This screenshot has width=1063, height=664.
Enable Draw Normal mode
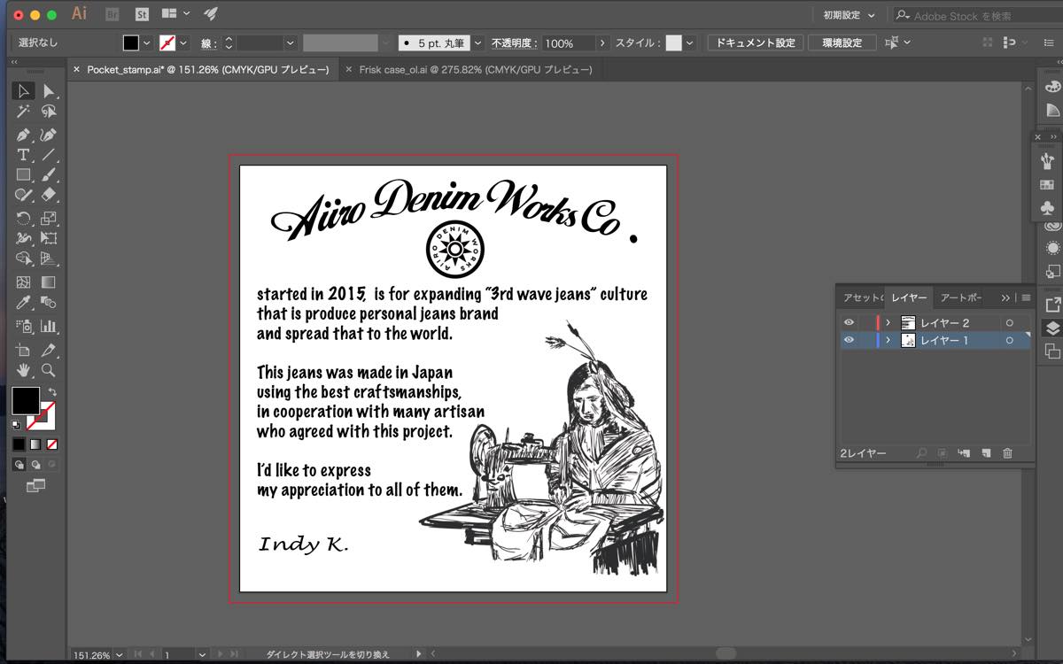pyautogui.click(x=19, y=464)
